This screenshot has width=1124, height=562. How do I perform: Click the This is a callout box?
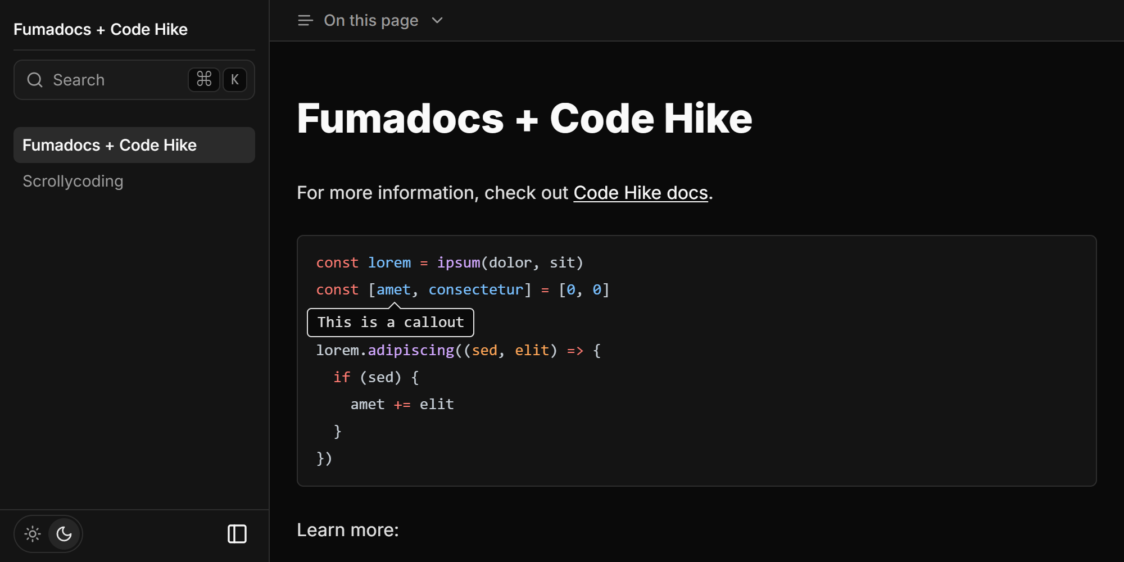tap(390, 323)
